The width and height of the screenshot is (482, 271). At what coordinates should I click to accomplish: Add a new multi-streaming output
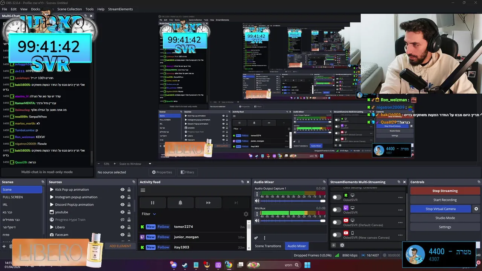pos(333,245)
